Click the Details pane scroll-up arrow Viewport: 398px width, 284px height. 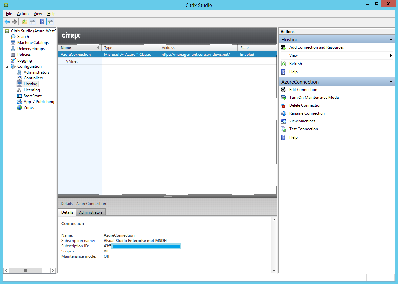pos(274,219)
